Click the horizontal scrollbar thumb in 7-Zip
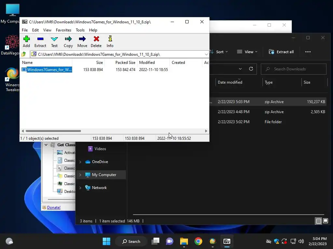This screenshot has height=249, width=333. point(53,131)
